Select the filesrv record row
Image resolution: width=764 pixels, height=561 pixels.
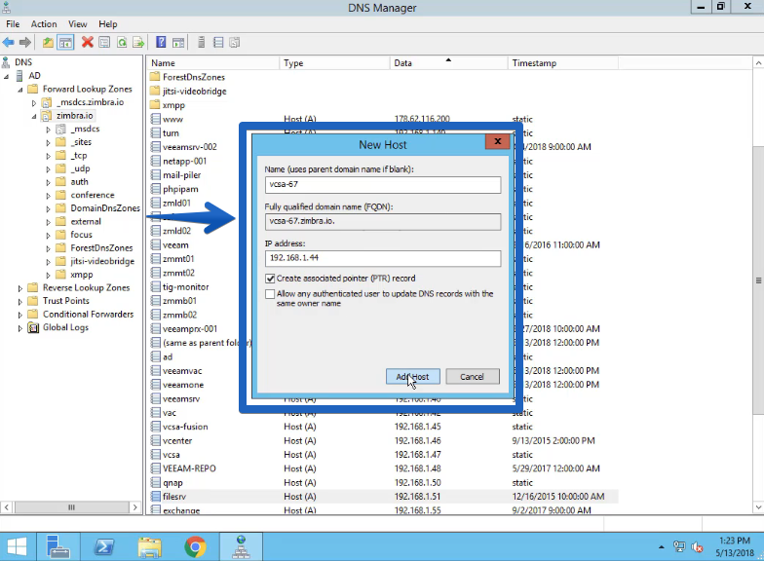pos(384,497)
